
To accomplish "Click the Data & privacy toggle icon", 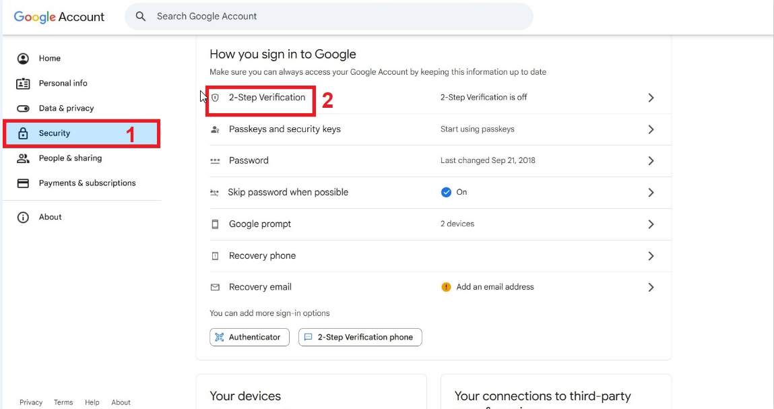I will click(23, 108).
